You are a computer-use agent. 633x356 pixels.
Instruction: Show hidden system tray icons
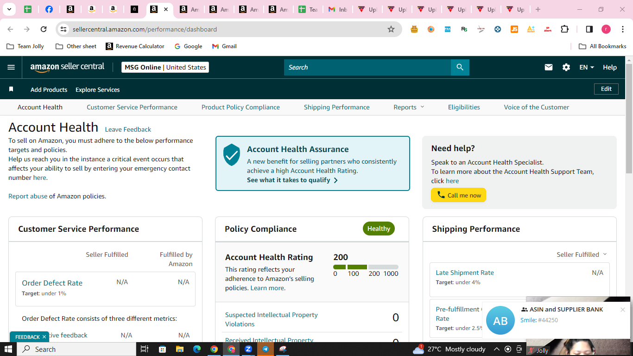496,349
